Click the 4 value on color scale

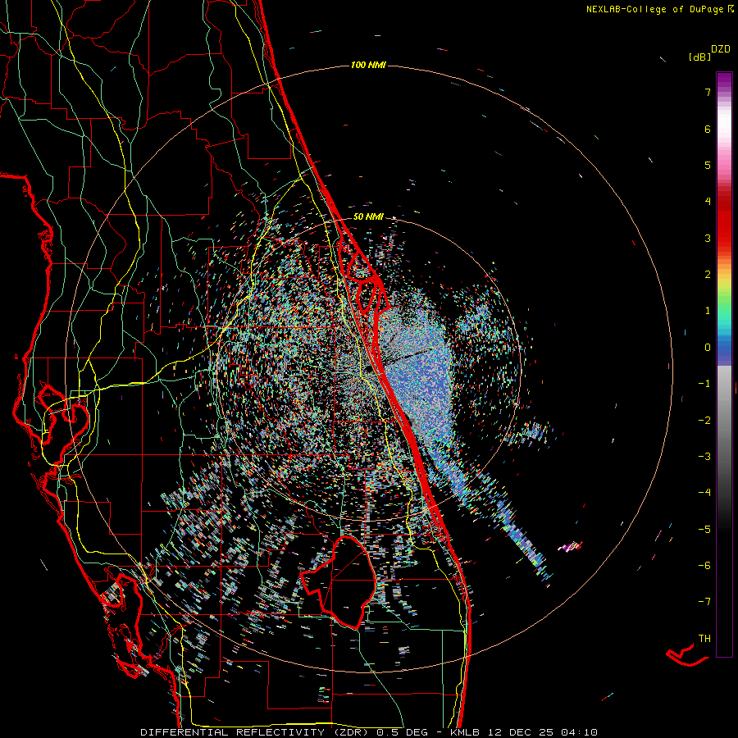pos(708,202)
